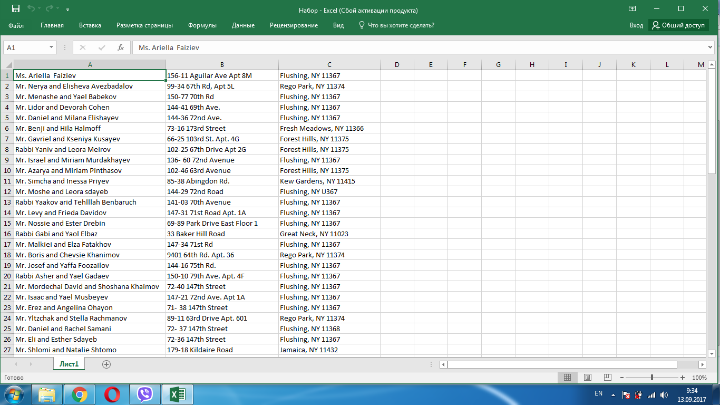Viewport: 720px width, 405px height.
Task: Click the horizontal scrollbar right arrow
Action: pos(702,364)
